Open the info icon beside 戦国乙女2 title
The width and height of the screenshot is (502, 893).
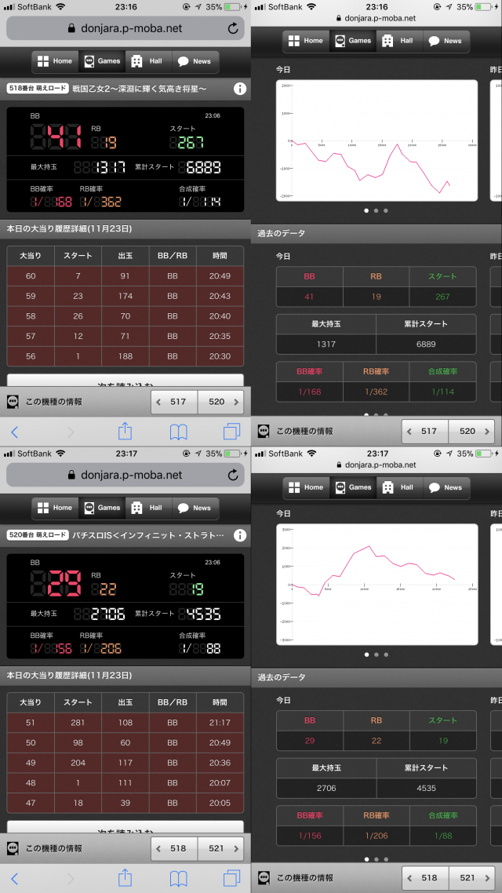[239, 89]
